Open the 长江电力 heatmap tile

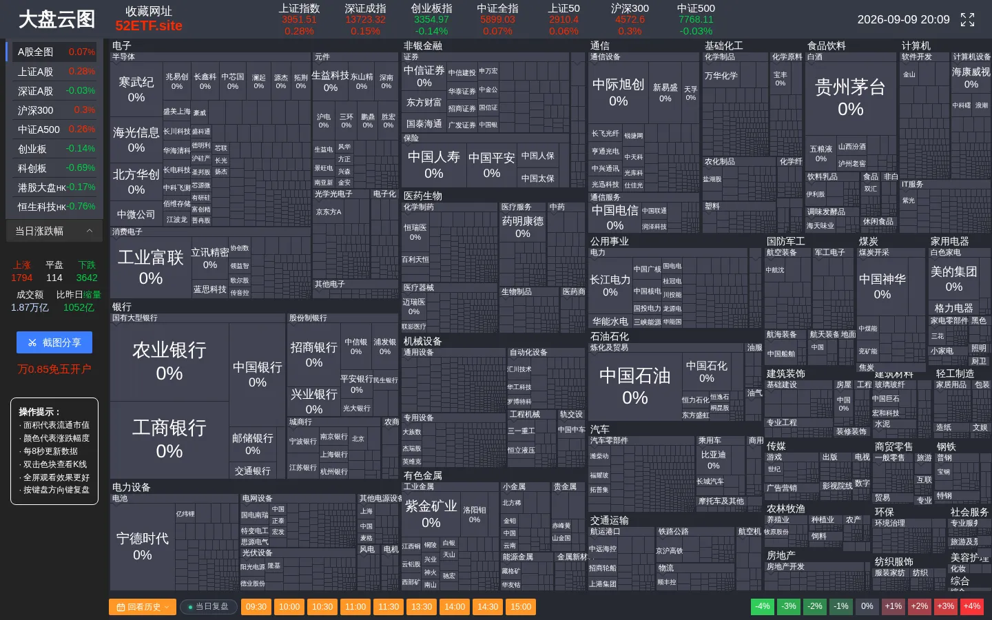[610, 285]
